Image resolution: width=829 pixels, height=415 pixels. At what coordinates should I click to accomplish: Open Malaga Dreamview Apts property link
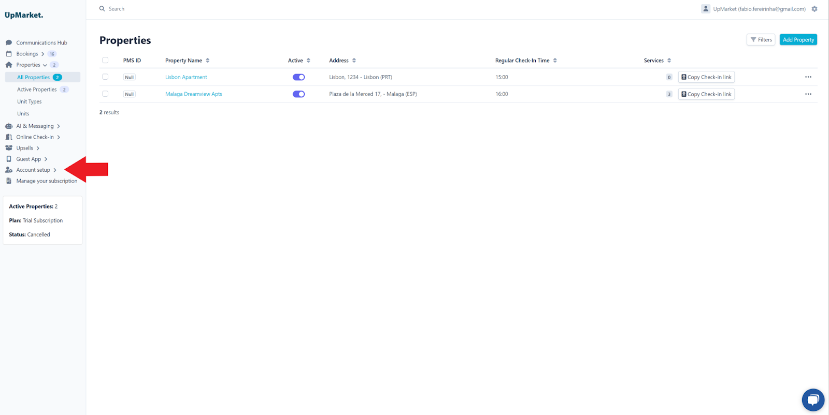click(194, 94)
